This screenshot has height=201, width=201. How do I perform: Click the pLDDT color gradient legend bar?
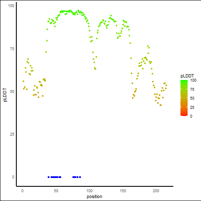pyautogui.click(x=184, y=98)
